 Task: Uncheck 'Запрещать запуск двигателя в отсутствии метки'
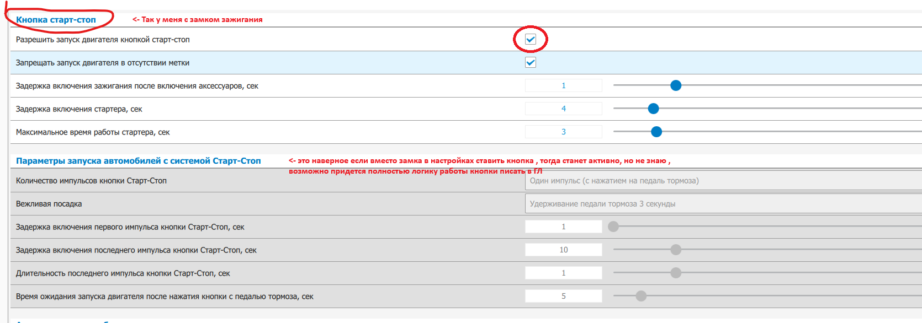click(531, 63)
